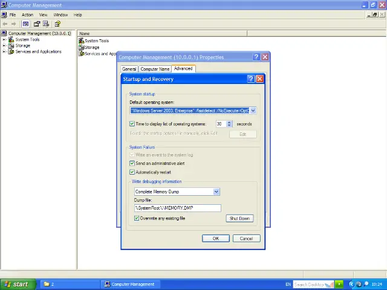The width and height of the screenshot is (387, 290).
Task: Open the Help menu
Action: pyautogui.click(x=77, y=14)
